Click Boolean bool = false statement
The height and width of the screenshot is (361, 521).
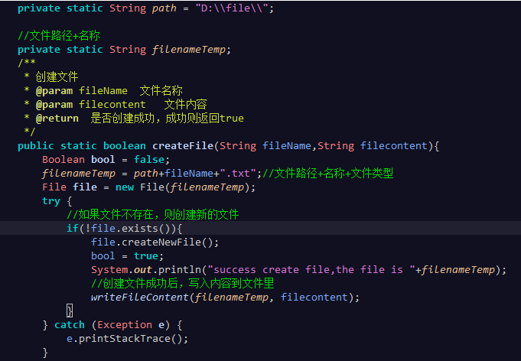pyautogui.click(x=106, y=160)
